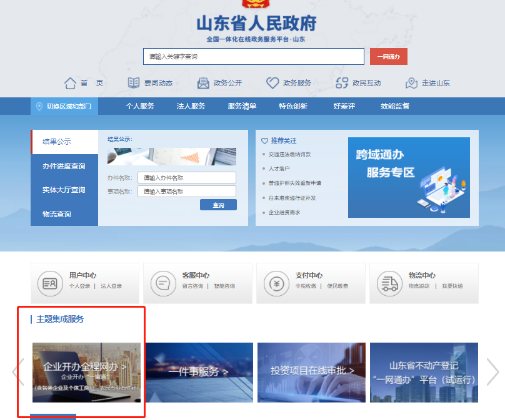
Task: Click the heart icon for 政务服务
Action: coord(272,83)
